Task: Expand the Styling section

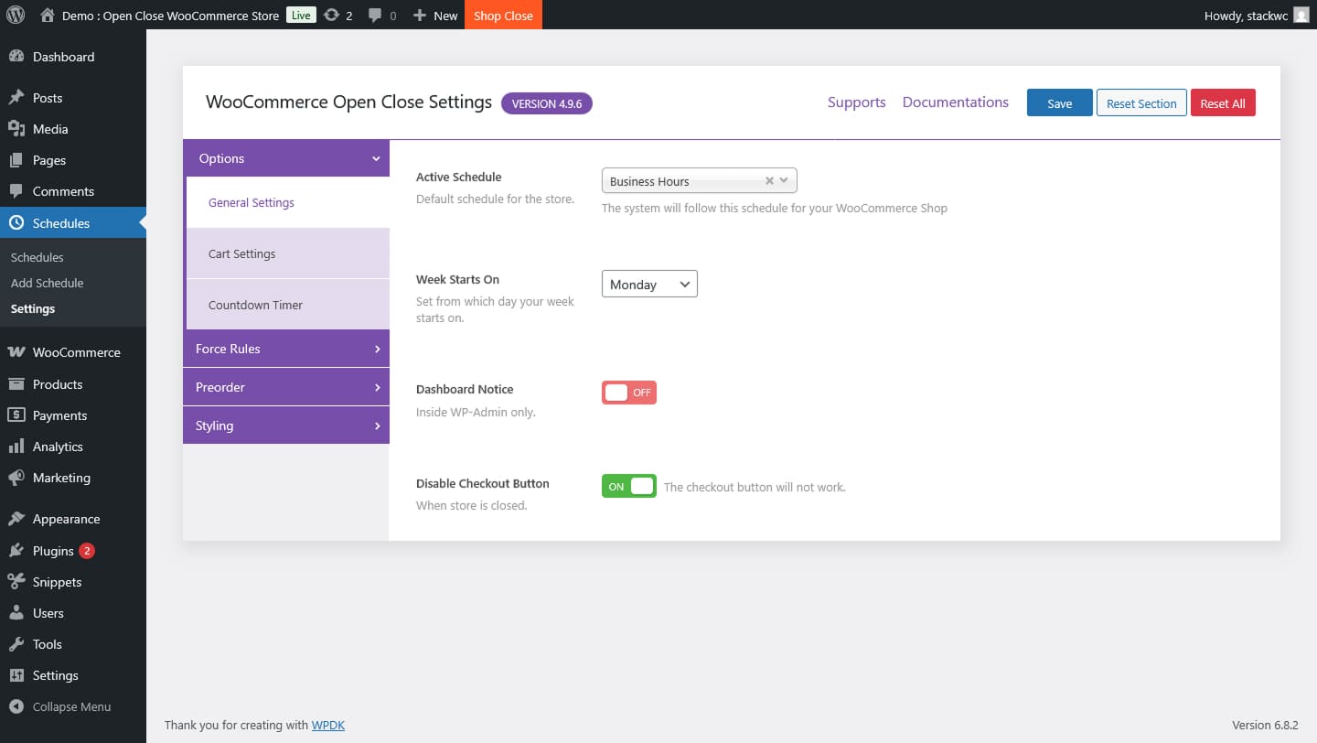Action: 286,425
